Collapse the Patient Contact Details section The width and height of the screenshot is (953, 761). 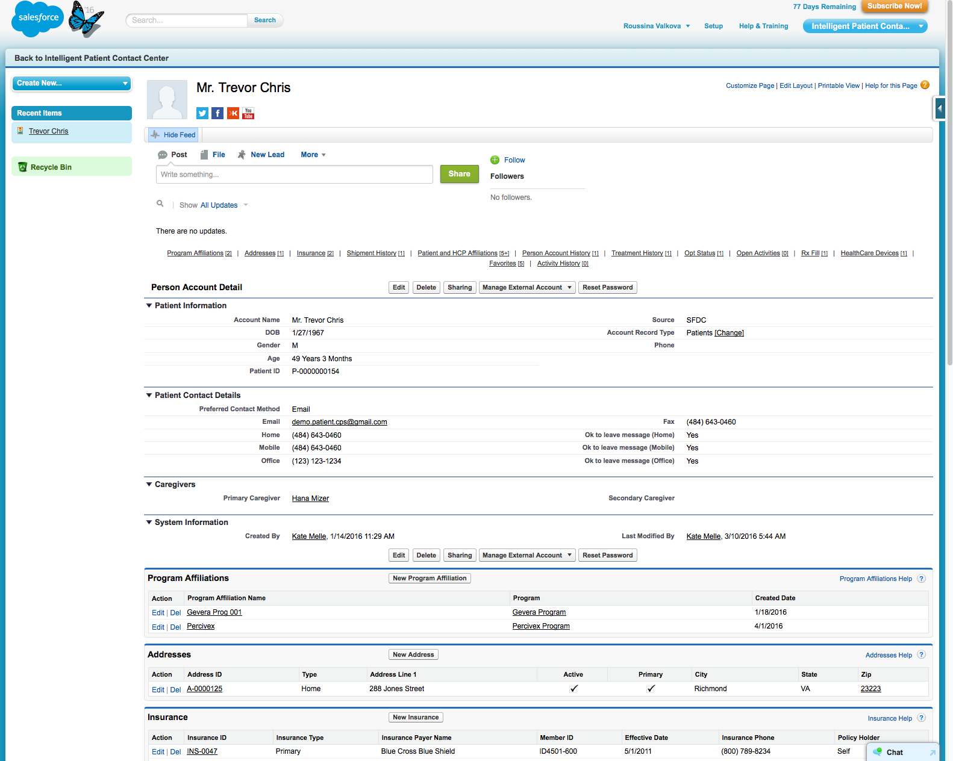tap(149, 395)
